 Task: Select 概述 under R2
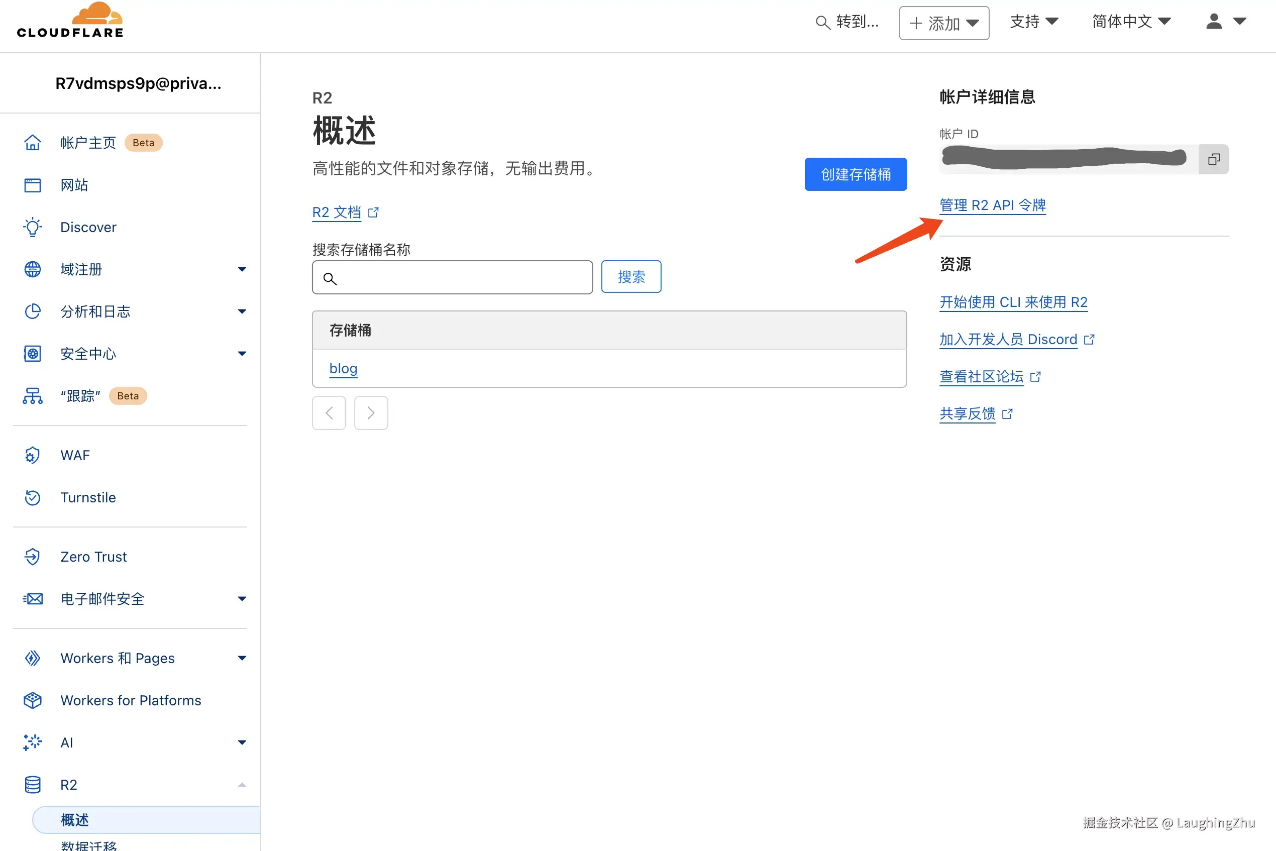[x=146, y=820]
